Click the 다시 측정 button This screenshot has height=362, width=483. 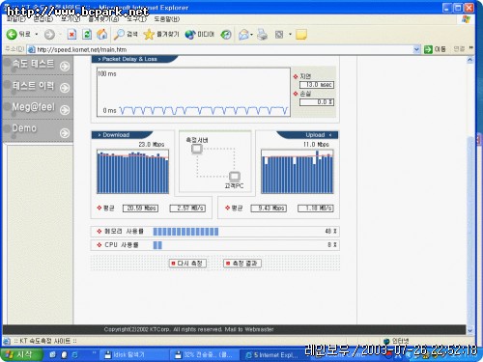coord(187,264)
